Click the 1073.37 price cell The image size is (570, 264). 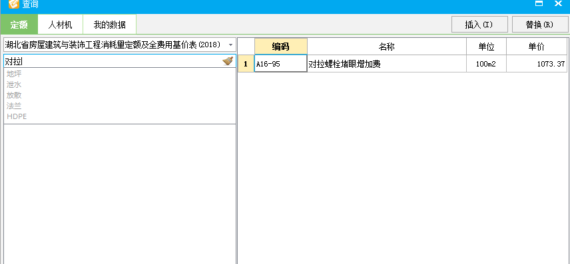537,64
